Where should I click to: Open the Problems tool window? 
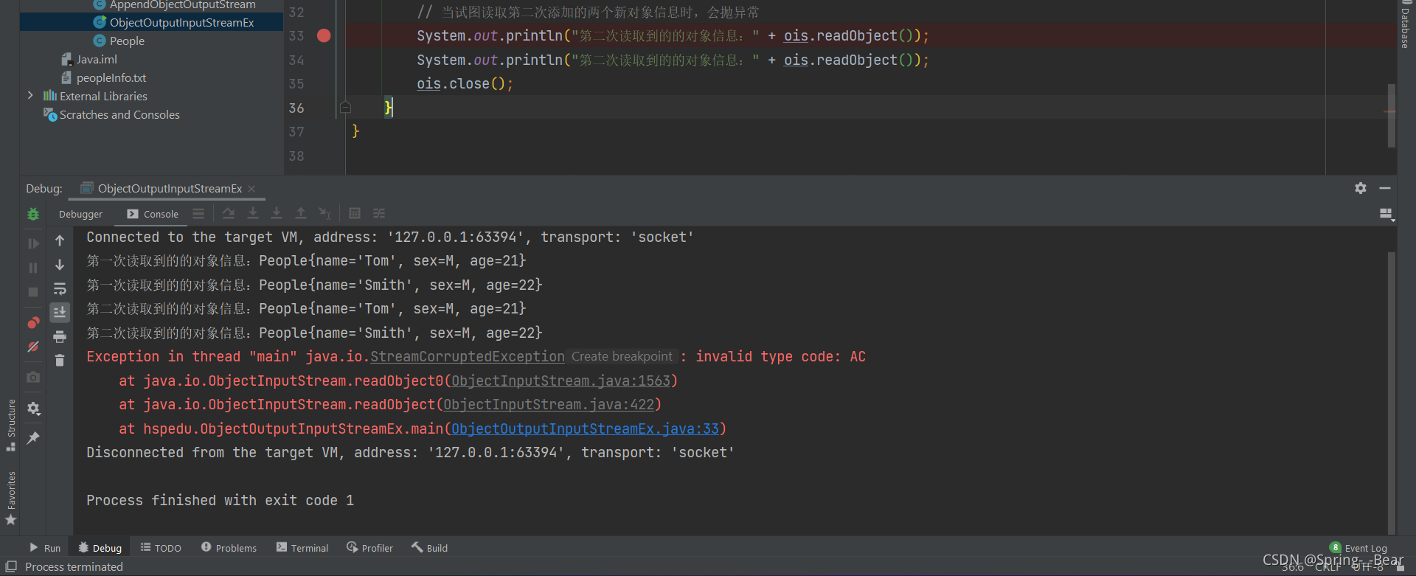click(229, 548)
